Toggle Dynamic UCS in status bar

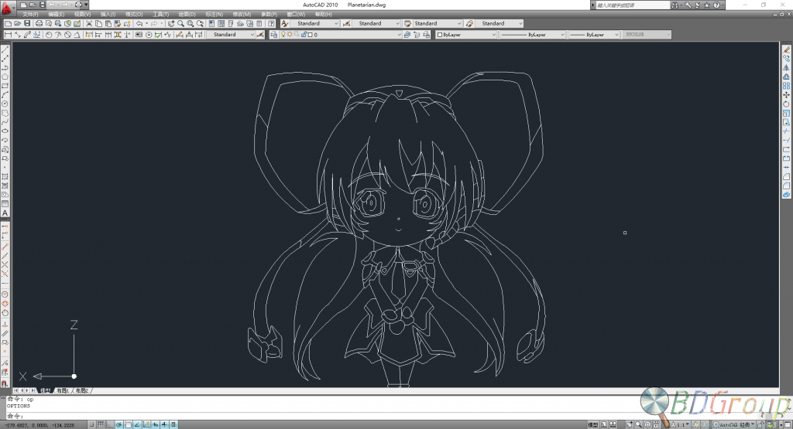click(146, 424)
